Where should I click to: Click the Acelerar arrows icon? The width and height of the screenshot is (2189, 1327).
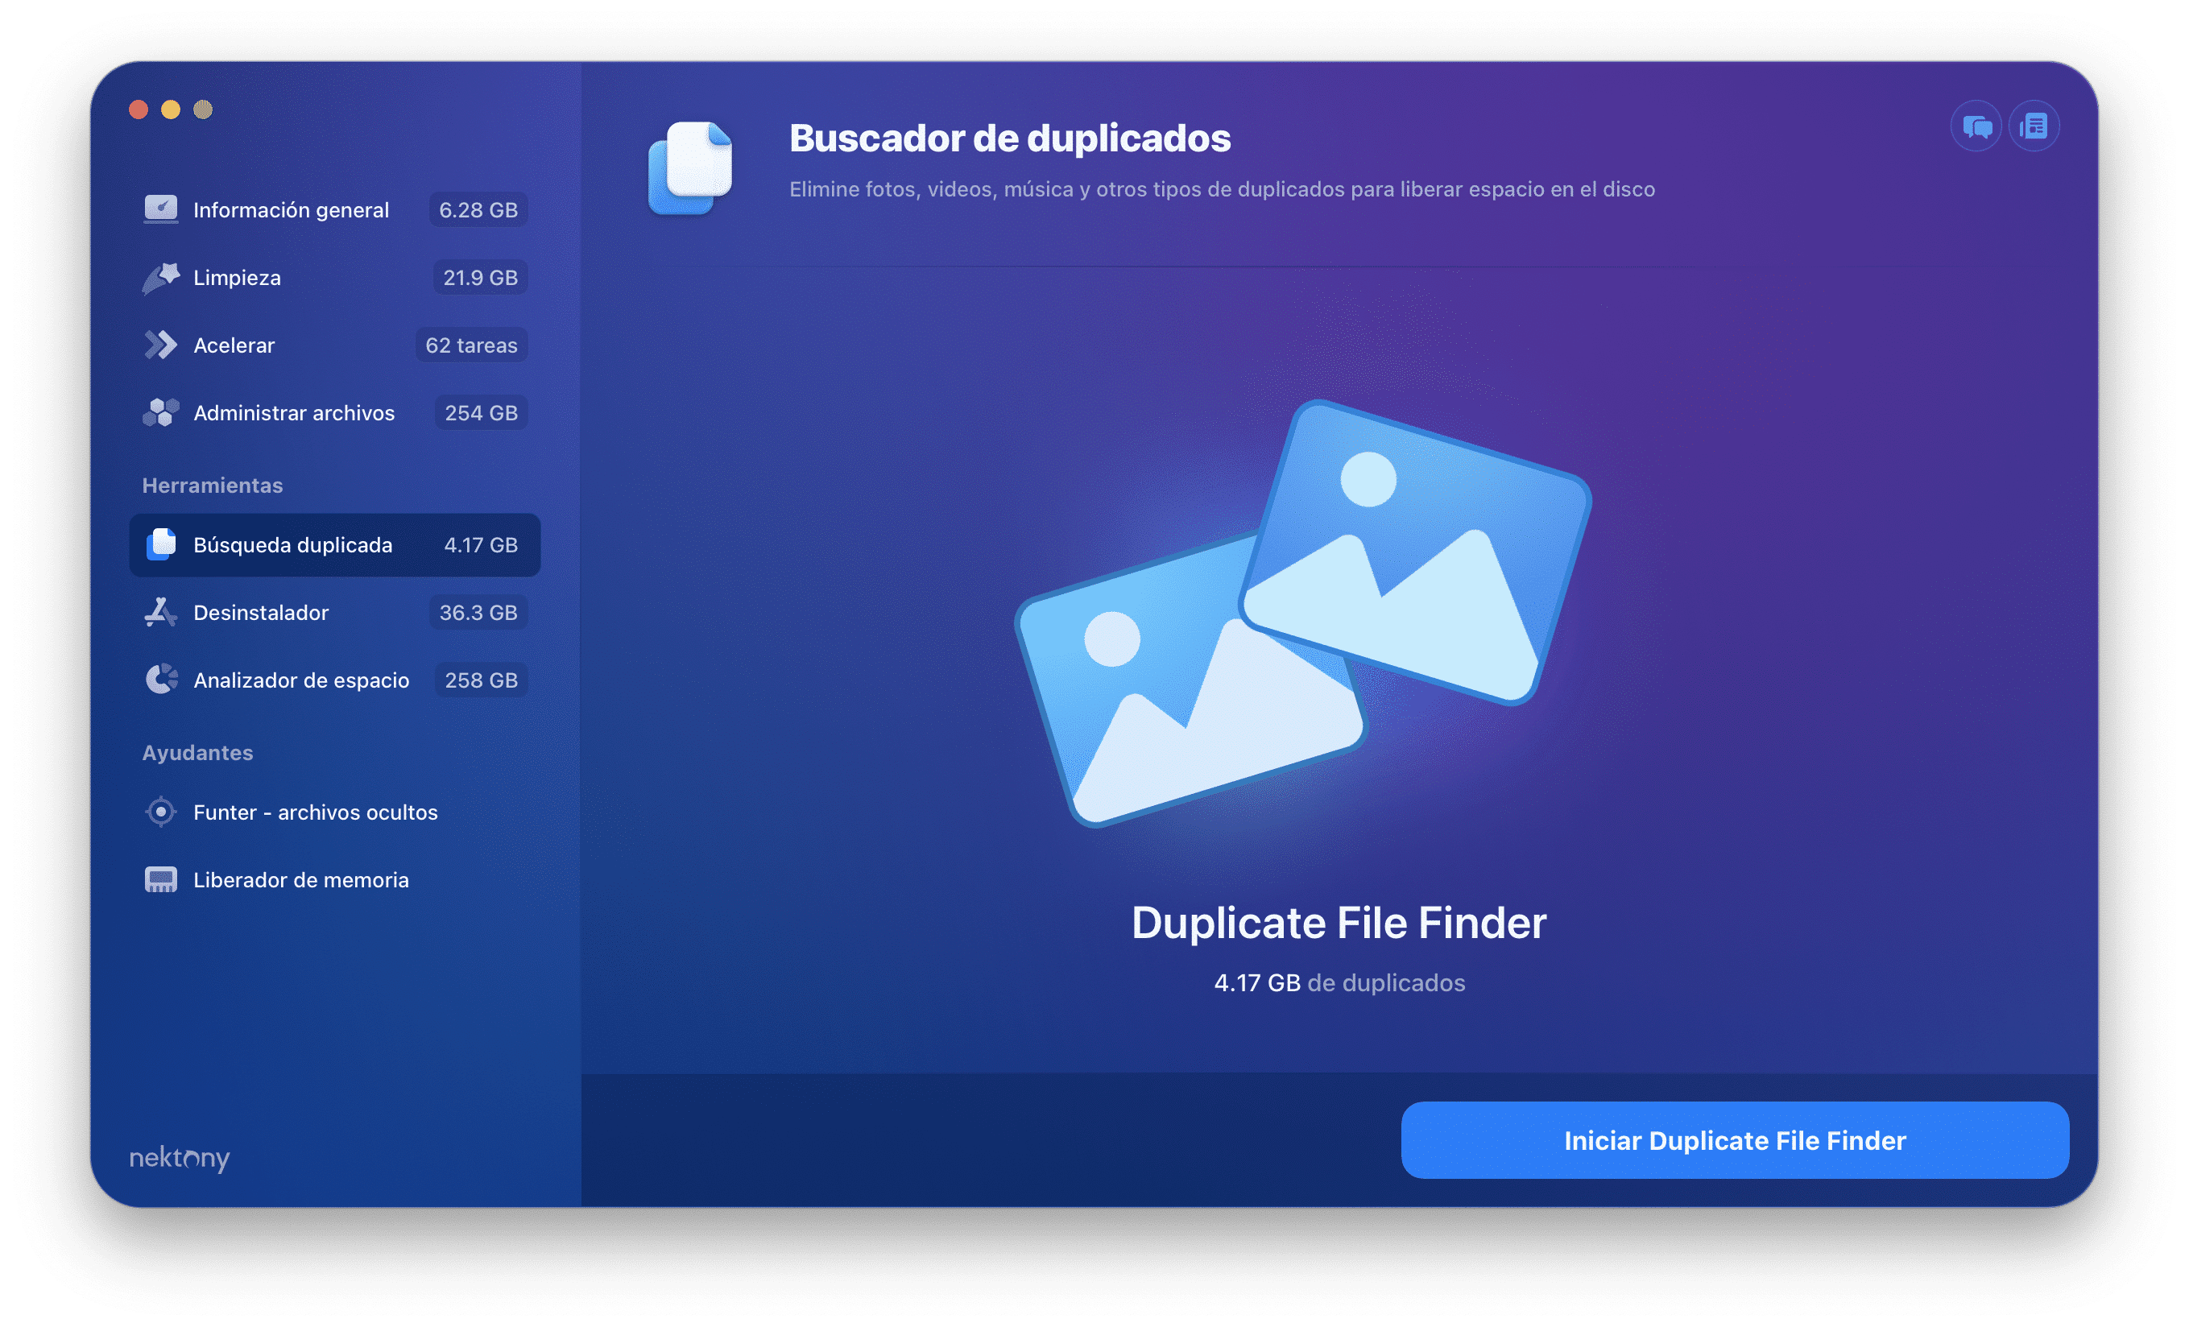tap(160, 345)
